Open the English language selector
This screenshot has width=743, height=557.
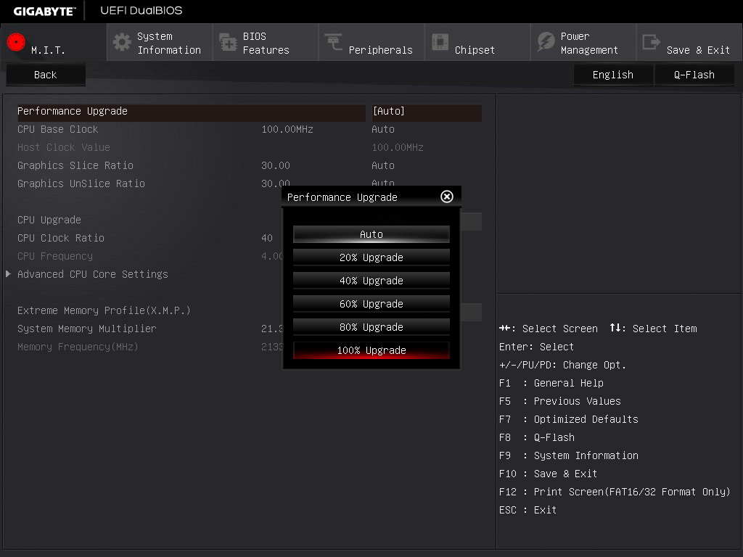[x=612, y=75]
